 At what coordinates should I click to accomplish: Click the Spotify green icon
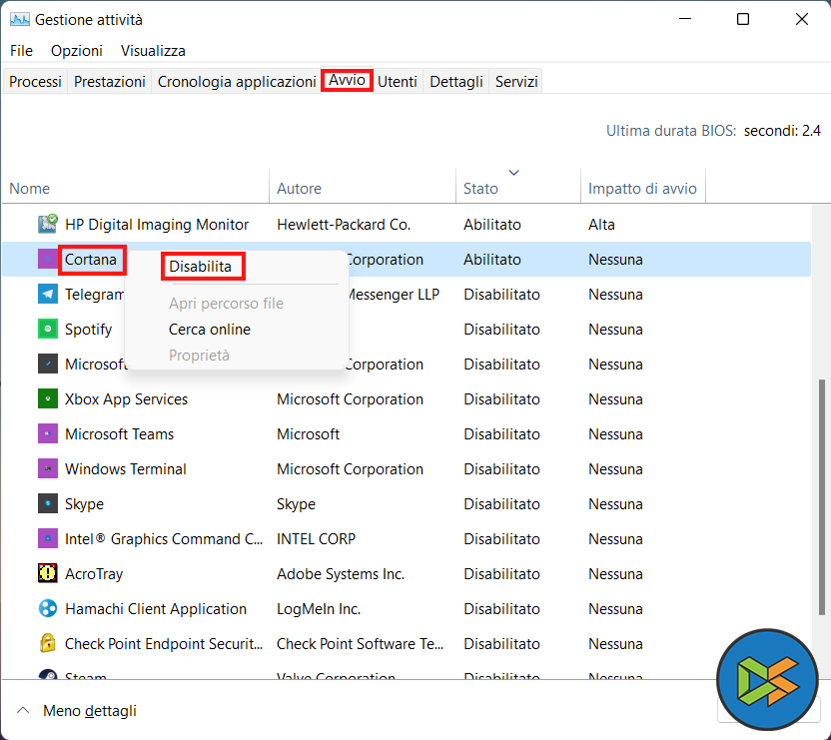47,330
